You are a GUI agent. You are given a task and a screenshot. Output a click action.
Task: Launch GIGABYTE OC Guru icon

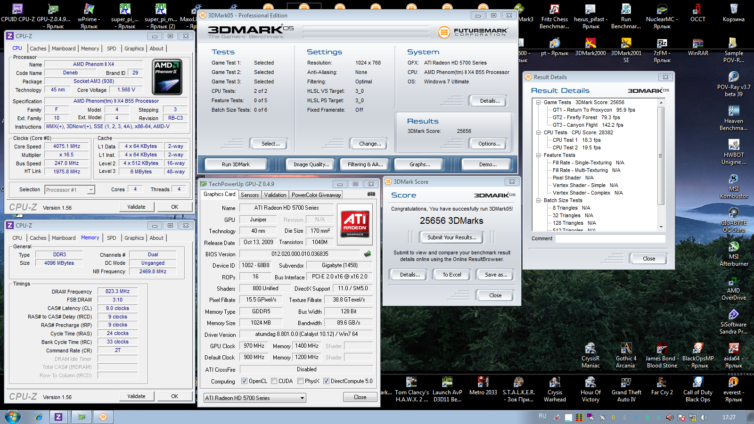pos(733,220)
